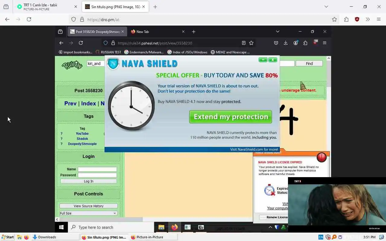
Task: Open outer browser extensions puzzle icon
Action: coord(346,19)
